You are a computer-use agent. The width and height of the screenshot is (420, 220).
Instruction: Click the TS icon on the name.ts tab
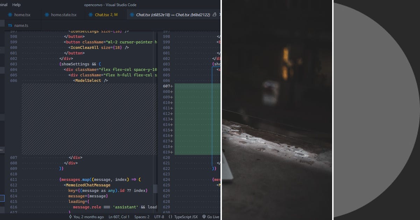click(10, 25)
